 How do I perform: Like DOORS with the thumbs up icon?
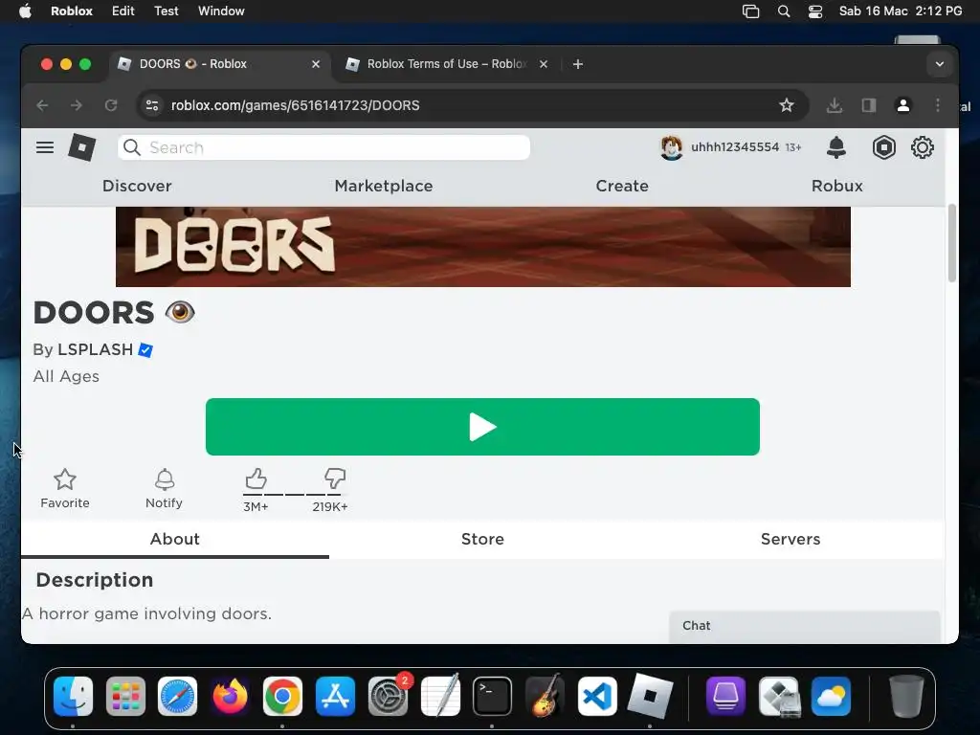256,479
